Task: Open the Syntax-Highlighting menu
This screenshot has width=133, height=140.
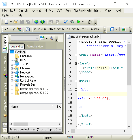Action: pyautogui.click(x=88, y=10)
